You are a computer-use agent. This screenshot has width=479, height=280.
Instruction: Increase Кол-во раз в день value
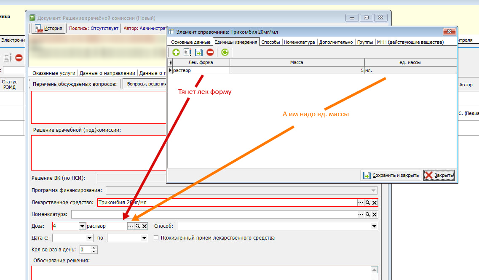coord(94,248)
